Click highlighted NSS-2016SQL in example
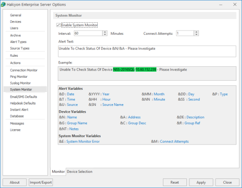This screenshot has height=188, width=242. point(124,70)
